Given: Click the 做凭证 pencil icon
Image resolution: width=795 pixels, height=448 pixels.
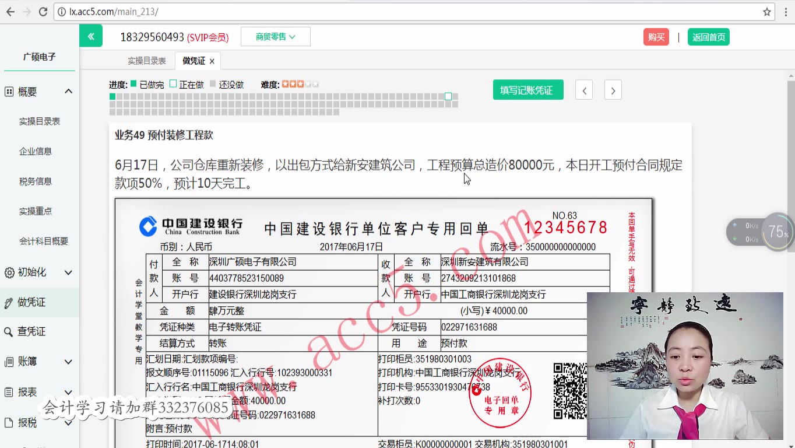Looking at the screenshot, I should tap(10, 303).
